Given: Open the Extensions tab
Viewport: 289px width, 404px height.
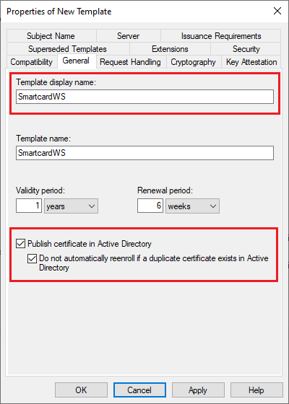Looking at the screenshot, I should pyautogui.click(x=170, y=49).
